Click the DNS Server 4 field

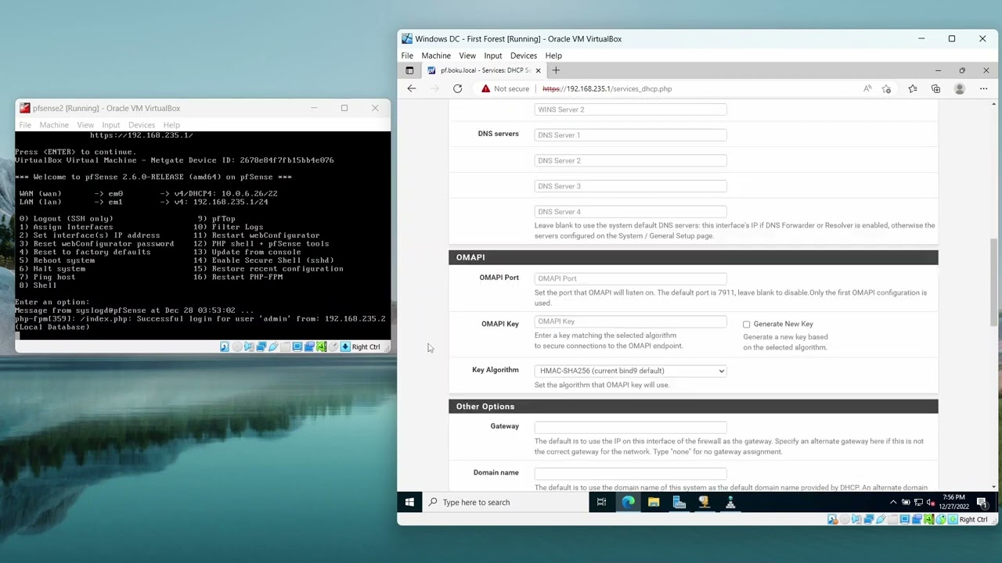coord(630,212)
